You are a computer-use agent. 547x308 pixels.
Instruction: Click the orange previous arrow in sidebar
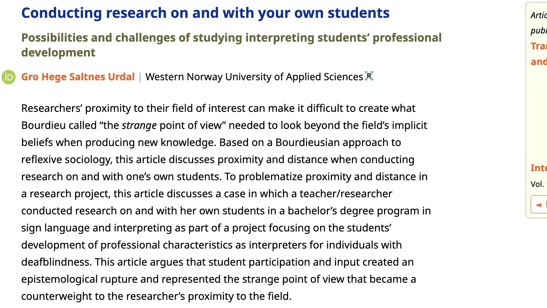click(539, 205)
